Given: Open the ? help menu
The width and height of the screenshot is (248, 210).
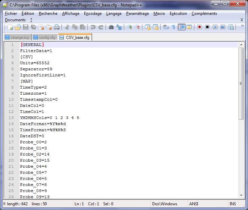Looking at the screenshot, I should tap(31, 20).
